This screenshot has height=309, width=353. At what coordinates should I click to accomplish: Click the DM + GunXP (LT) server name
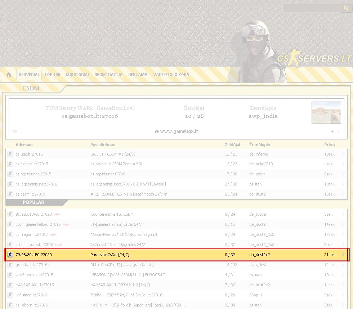point(122,265)
